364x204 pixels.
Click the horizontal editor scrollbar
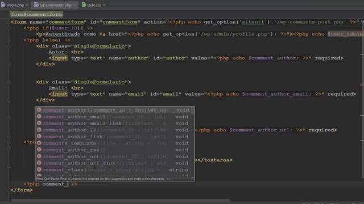coord(120,200)
